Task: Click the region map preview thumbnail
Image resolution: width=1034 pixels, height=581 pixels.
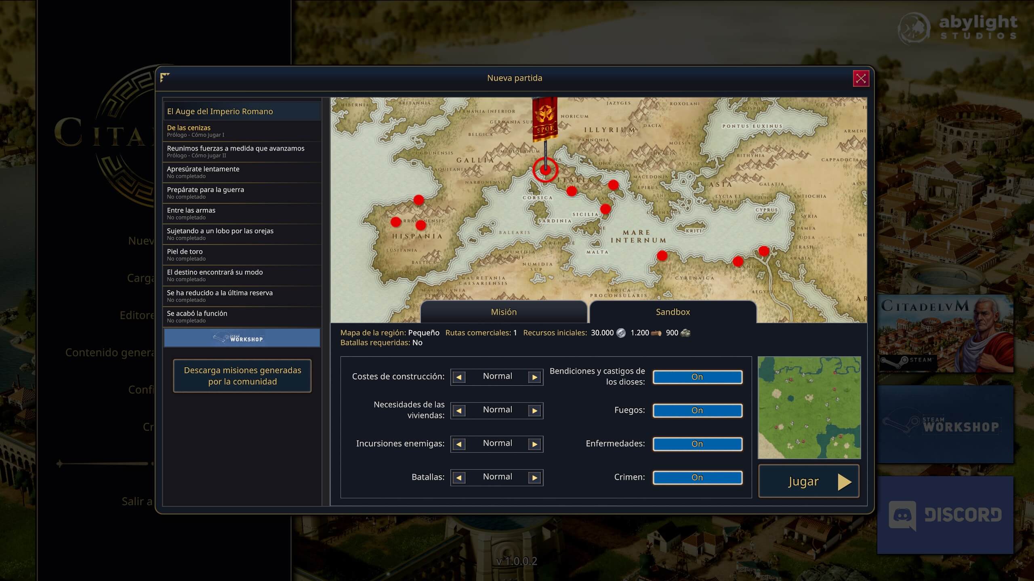Action: pyautogui.click(x=809, y=408)
